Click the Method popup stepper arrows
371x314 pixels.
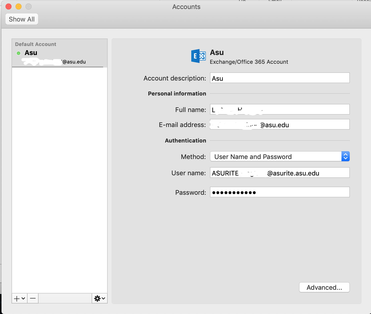click(345, 156)
